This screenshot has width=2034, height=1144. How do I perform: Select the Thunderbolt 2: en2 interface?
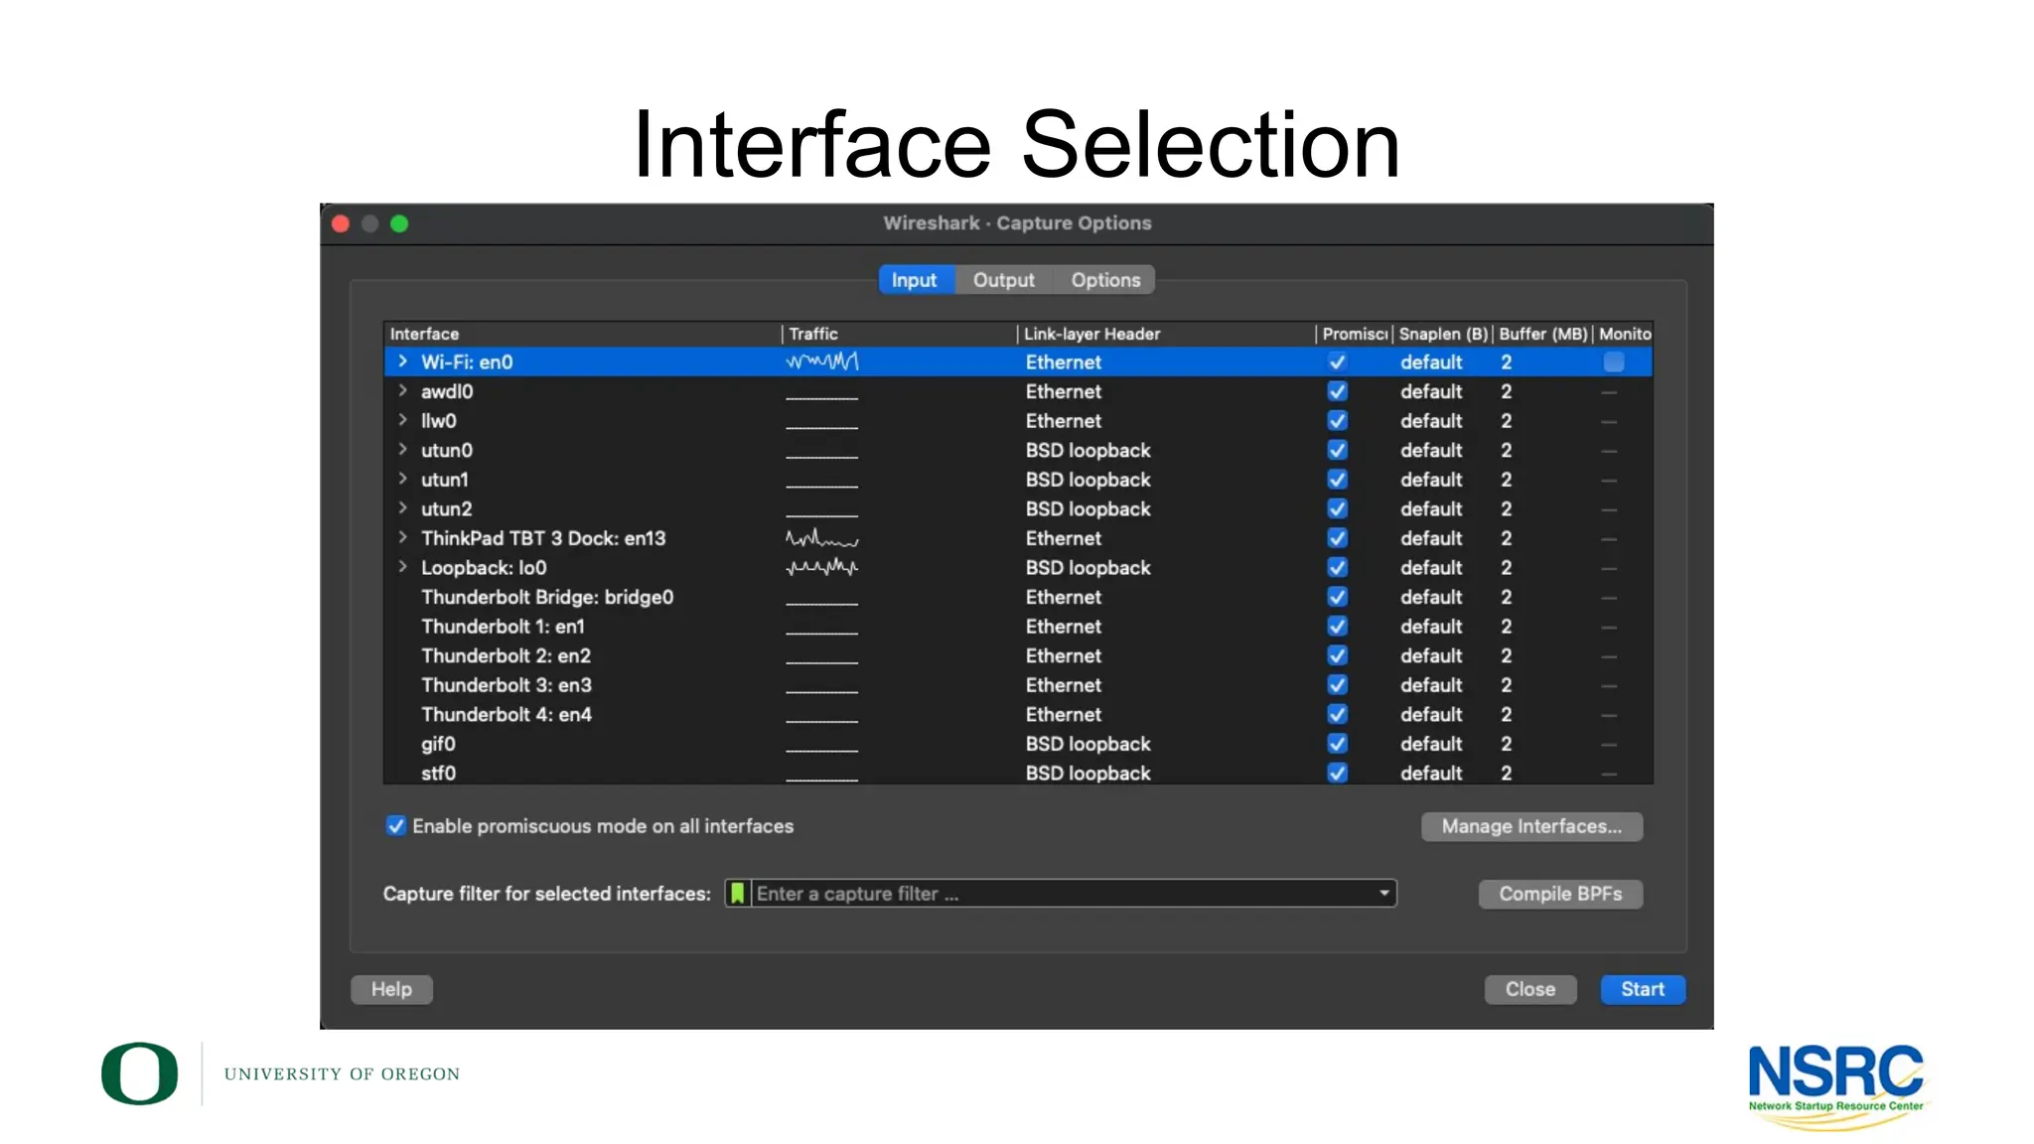click(x=1018, y=655)
